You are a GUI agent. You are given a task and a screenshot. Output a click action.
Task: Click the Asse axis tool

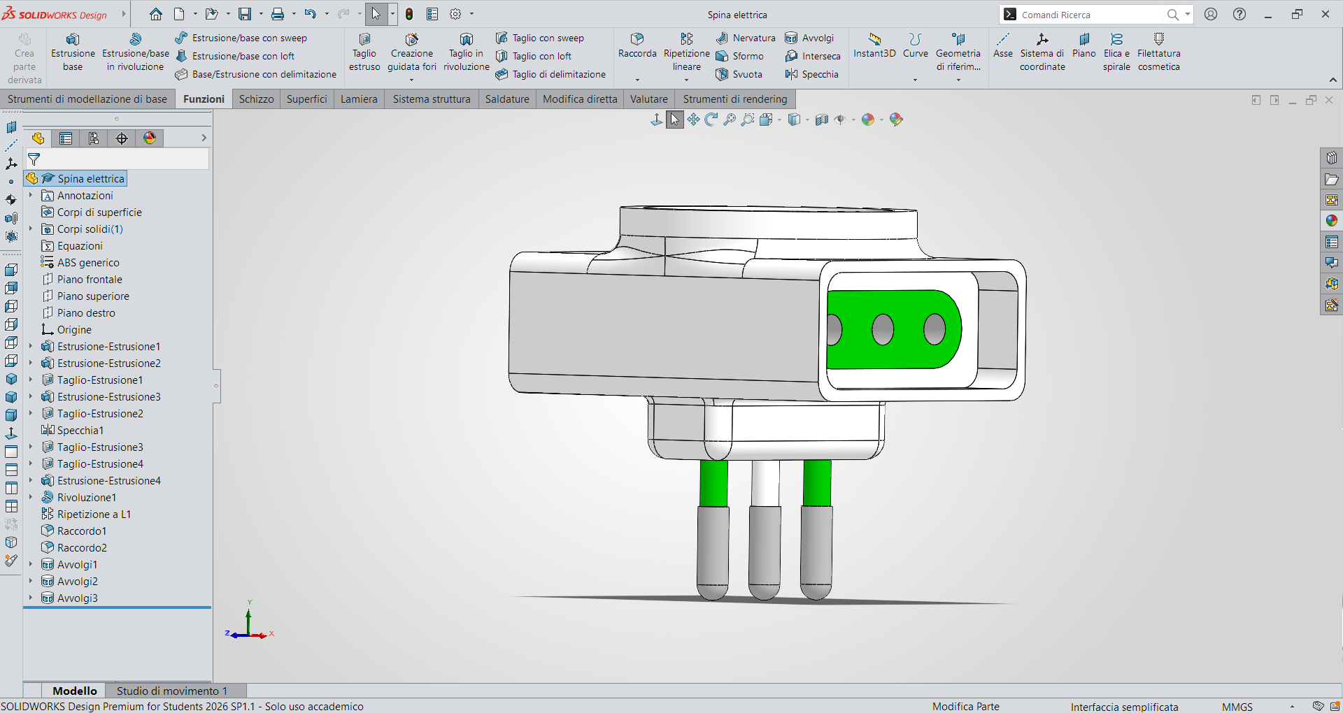click(1003, 45)
